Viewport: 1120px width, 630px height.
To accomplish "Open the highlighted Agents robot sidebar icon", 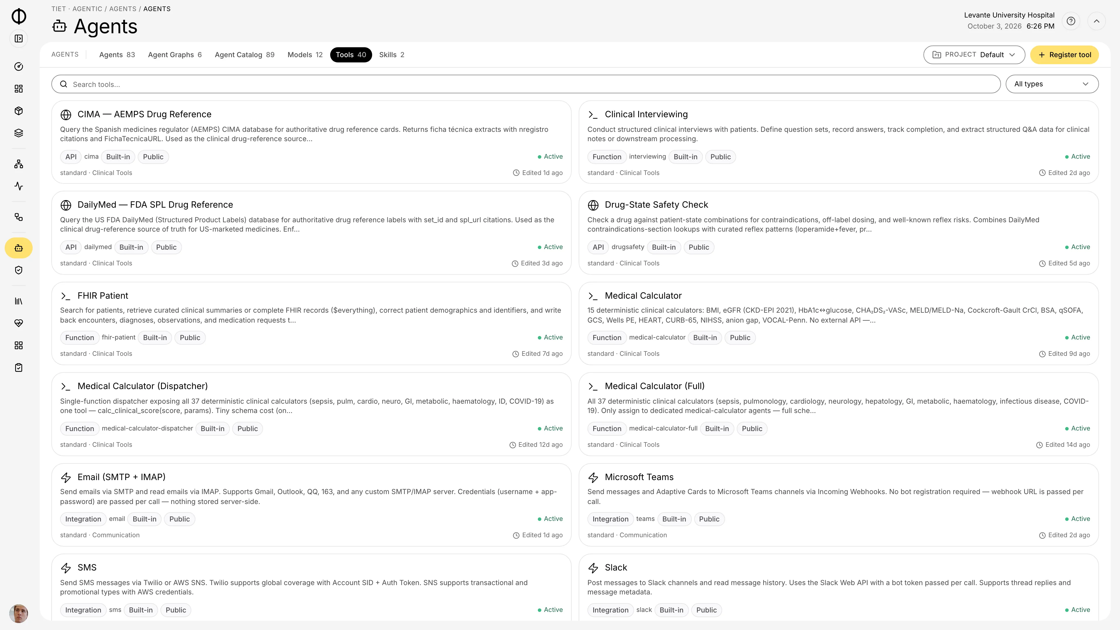I will click(19, 248).
